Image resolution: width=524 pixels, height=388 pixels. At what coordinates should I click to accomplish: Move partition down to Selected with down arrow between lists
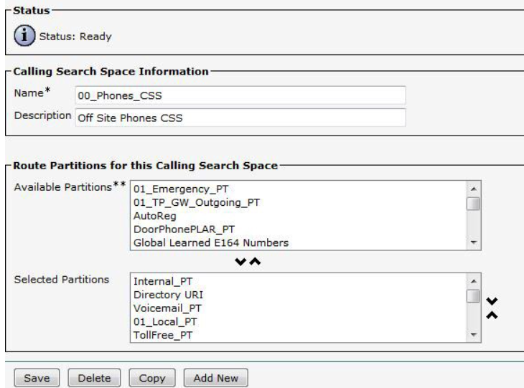point(240,262)
